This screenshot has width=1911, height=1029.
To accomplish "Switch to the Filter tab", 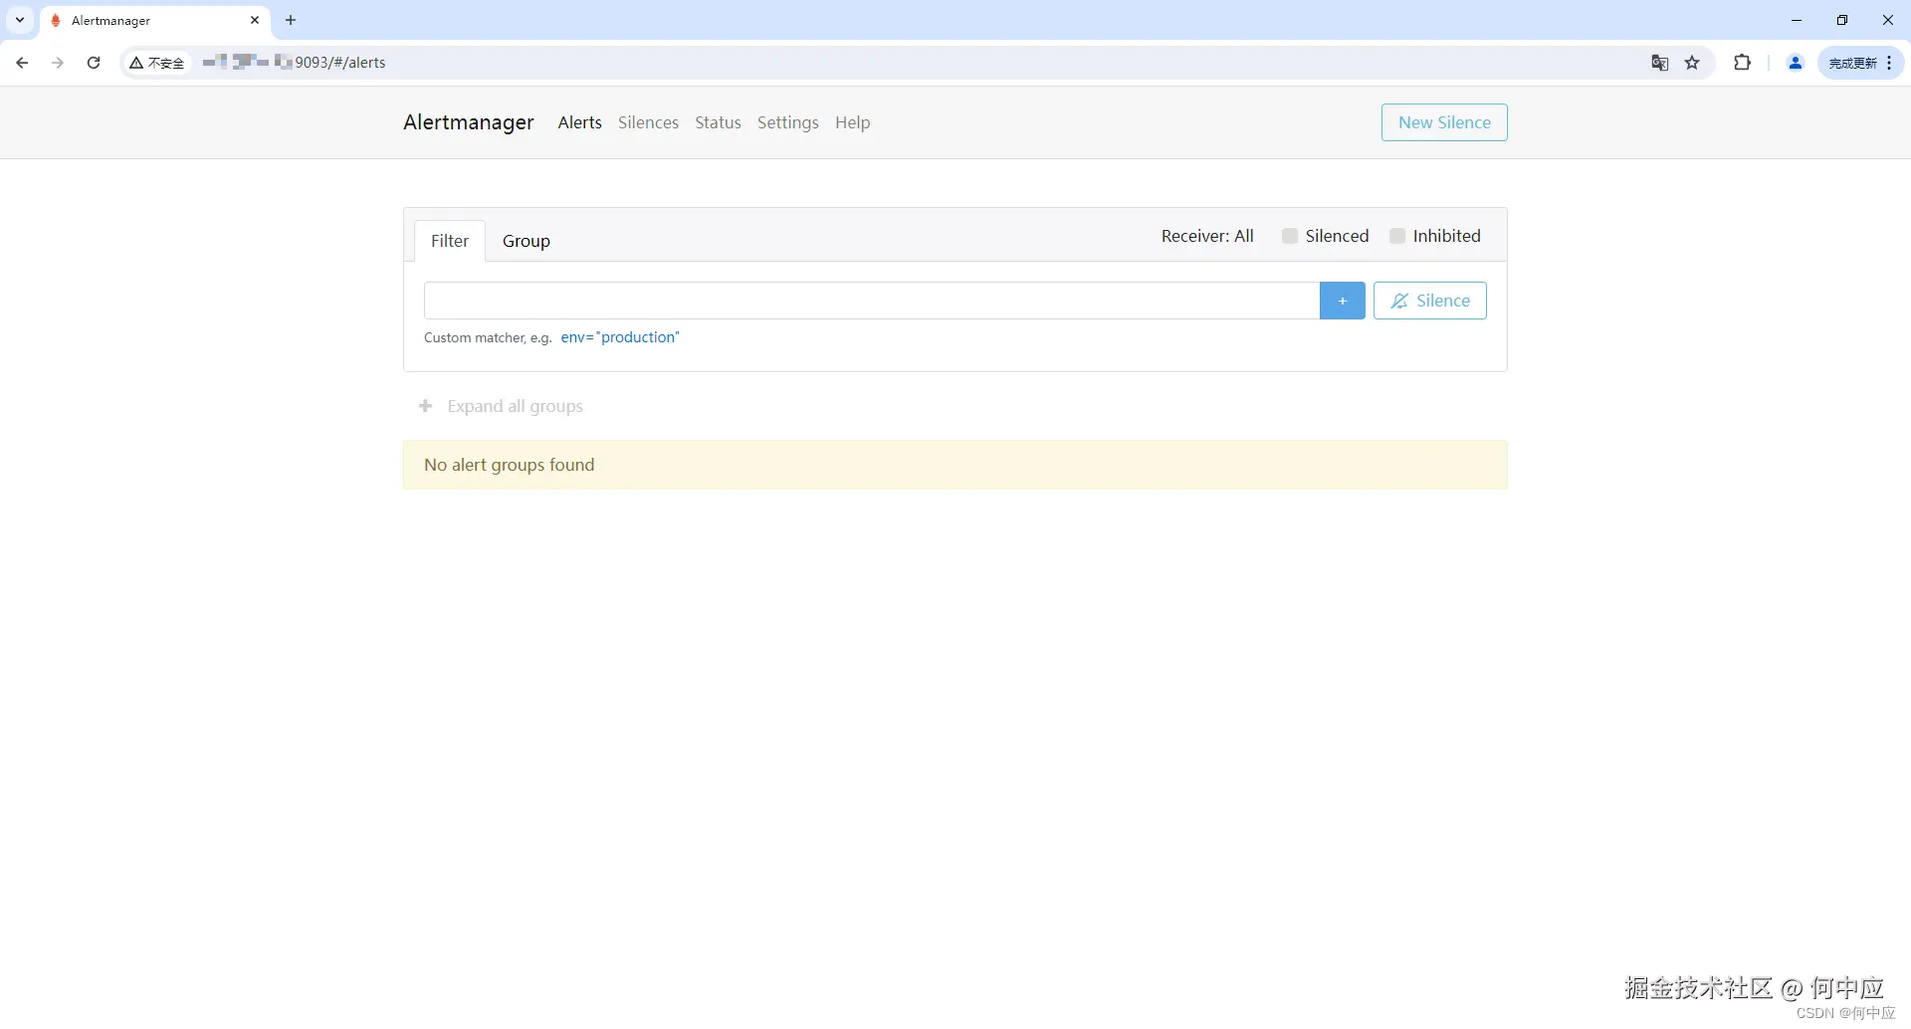I will pyautogui.click(x=450, y=241).
